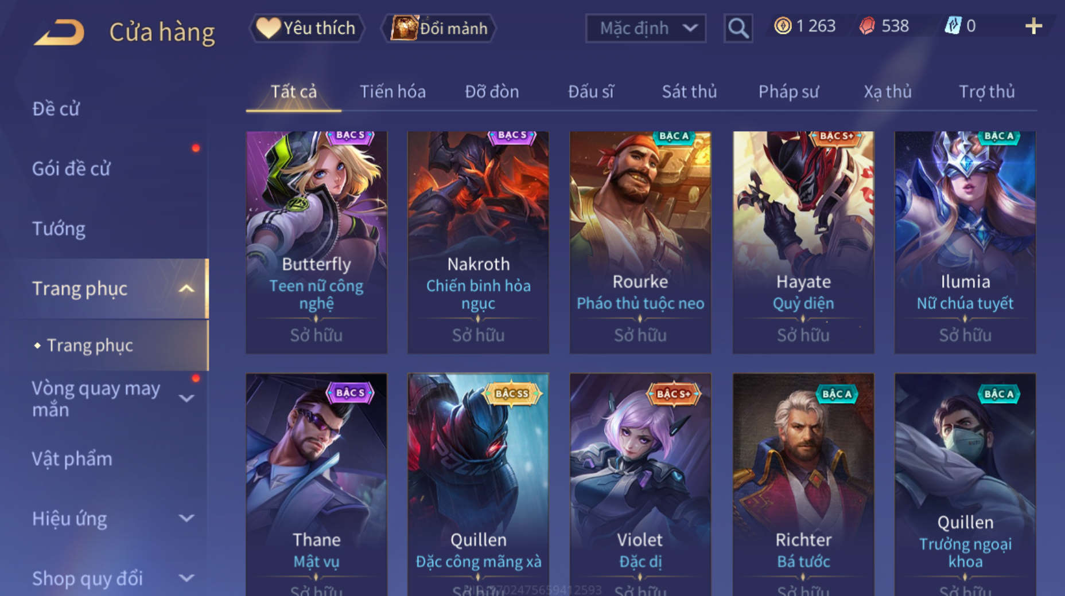This screenshot has width=1065, height=596.
Task: Tap the blue voucher currency icon
Action: (953, 26)
